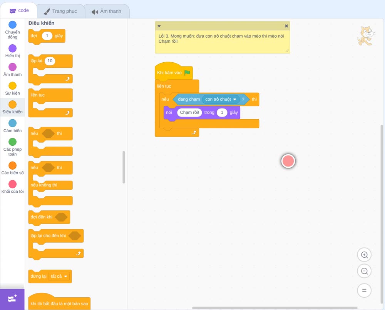Reset workspace zoom with equals button
The width and height of the screenshot is (385, 310).
[x=364, y=290]
